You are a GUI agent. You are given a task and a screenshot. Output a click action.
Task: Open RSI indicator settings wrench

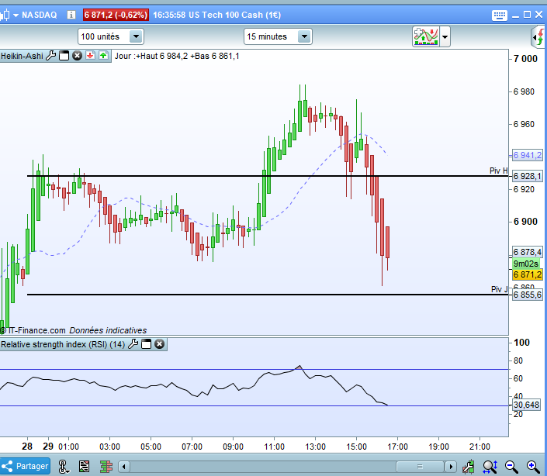tap(133, 344)
